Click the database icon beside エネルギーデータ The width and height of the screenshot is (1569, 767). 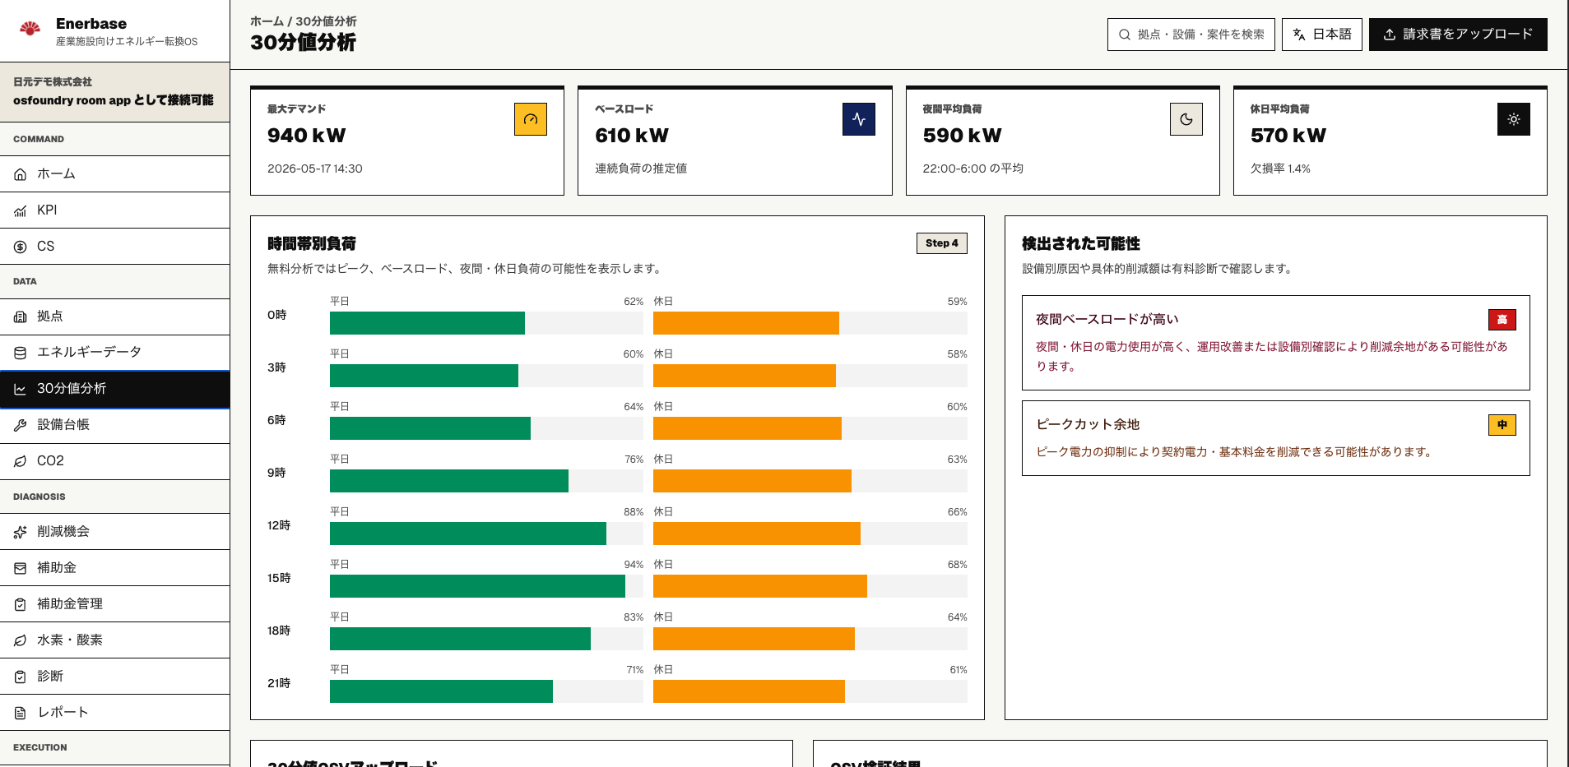tap(21, 353)
